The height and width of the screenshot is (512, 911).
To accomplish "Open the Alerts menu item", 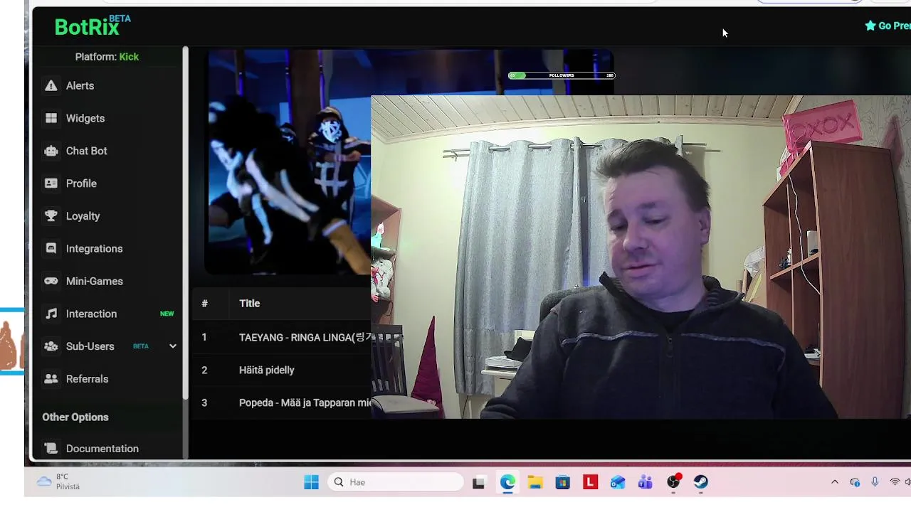I will click(x=110, y=85).
